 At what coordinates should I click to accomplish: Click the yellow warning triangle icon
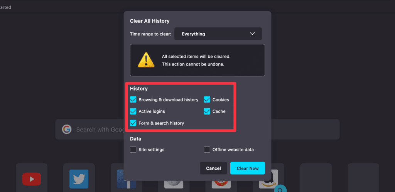[x=146, y=60]
